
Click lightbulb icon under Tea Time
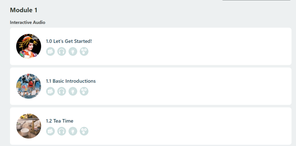(73, 131)
